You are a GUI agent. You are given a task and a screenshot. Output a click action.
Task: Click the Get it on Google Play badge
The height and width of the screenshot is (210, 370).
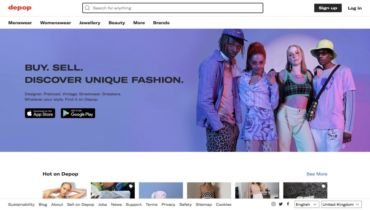point(78,113)
